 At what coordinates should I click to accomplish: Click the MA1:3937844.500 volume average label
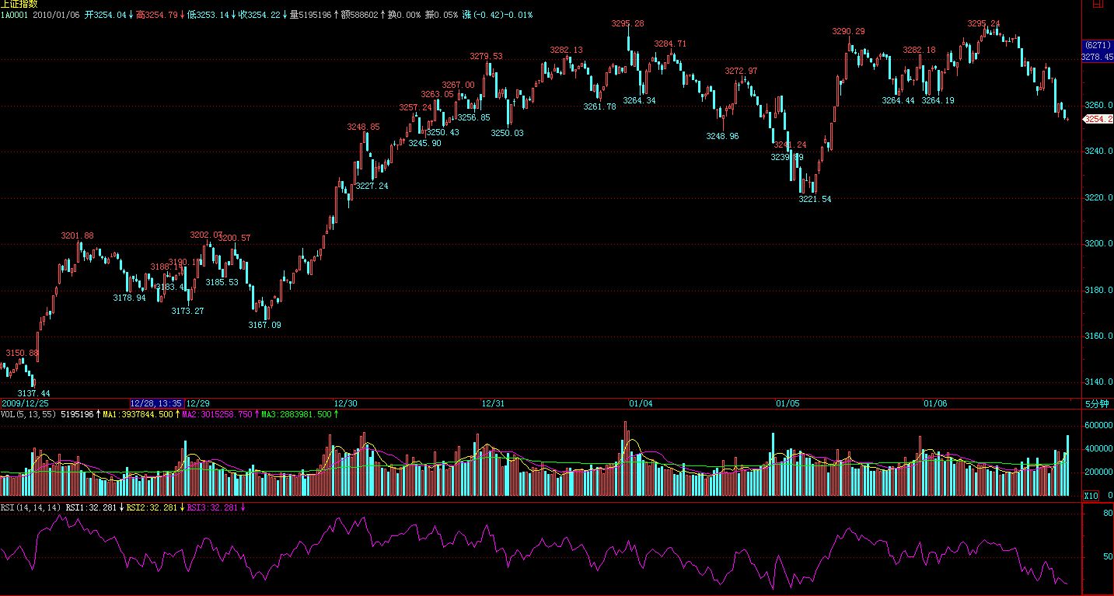(x=138, y=414)
